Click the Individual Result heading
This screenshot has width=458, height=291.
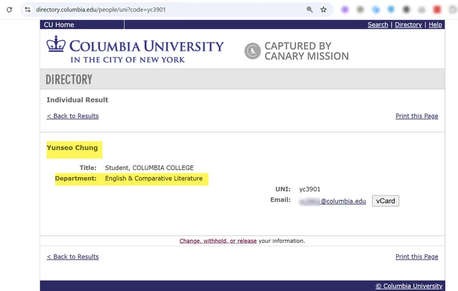coord(77,100)
